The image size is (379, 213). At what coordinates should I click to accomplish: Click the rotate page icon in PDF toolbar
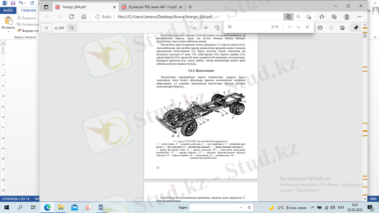pos(217,28)
